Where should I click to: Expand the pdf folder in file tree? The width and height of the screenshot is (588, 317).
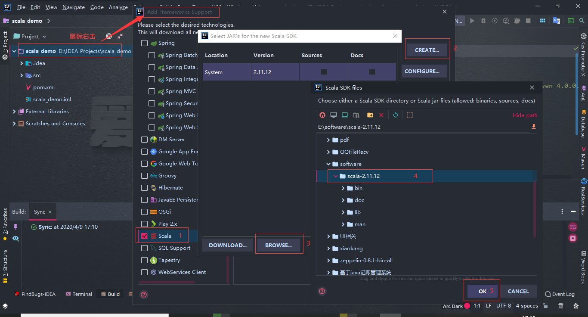[x=328, y=140]
